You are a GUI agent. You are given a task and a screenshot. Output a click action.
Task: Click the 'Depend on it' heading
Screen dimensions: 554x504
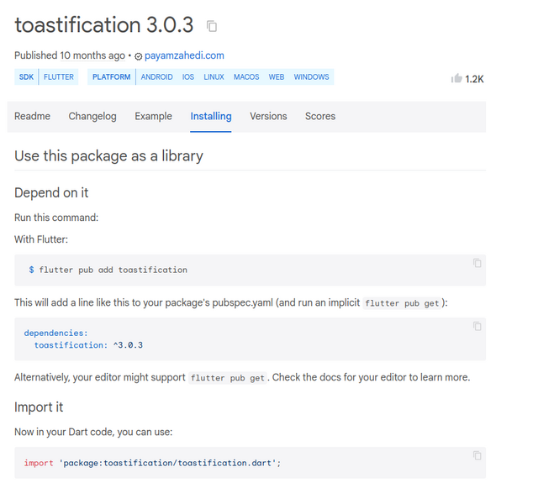coord(51,192)
